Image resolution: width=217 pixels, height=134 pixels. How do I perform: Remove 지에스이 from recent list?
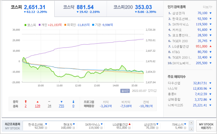(185, 128)
